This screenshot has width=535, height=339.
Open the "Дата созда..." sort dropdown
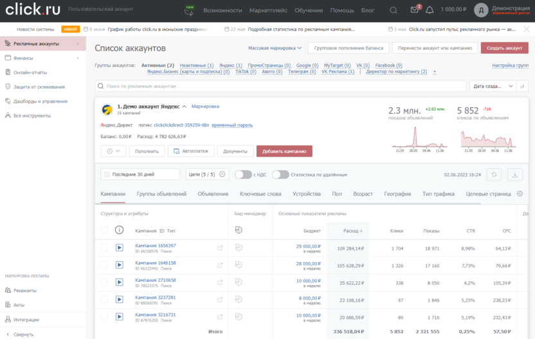(493, 86)
